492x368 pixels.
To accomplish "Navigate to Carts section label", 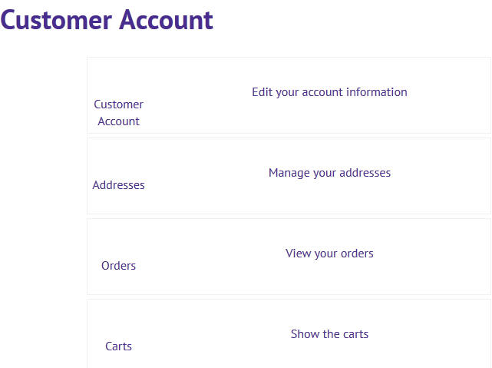I will coord(118,346).
